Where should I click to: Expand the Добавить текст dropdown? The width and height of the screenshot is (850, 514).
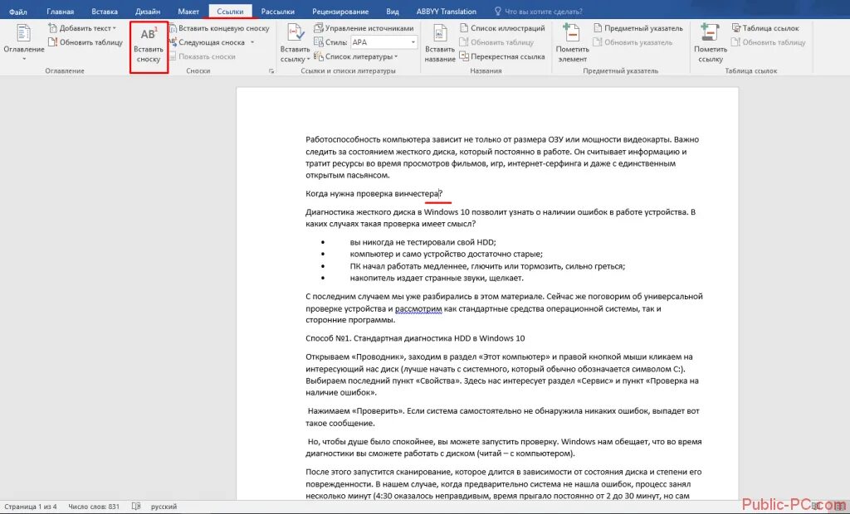click(82, 28)
